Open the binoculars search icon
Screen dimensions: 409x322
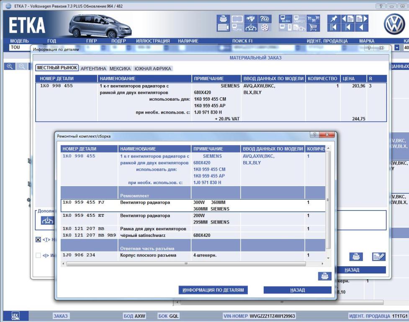coord(251,19)
